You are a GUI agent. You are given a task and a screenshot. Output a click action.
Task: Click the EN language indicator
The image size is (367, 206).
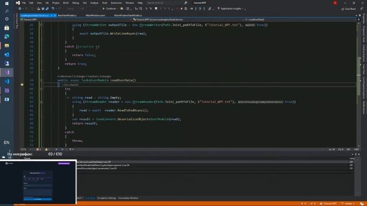(x=6, y=142)
